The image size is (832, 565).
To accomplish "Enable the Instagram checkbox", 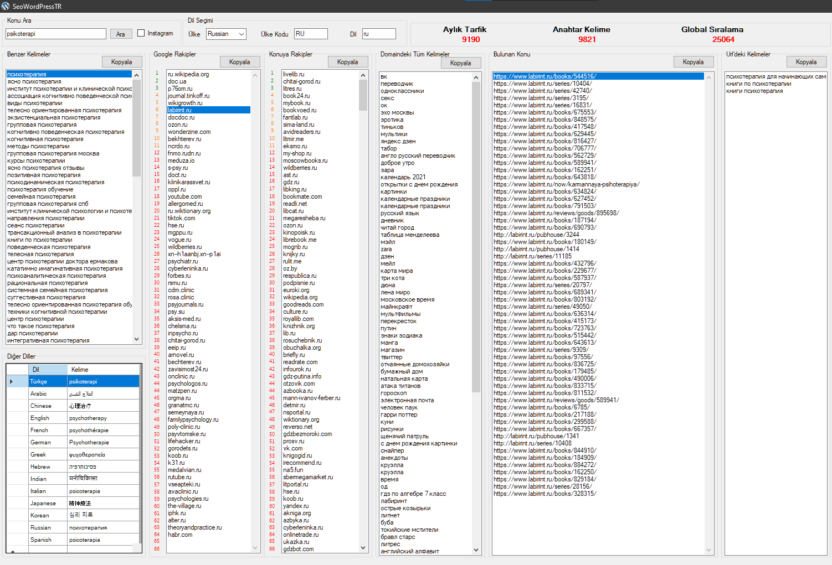I will 141,33.
